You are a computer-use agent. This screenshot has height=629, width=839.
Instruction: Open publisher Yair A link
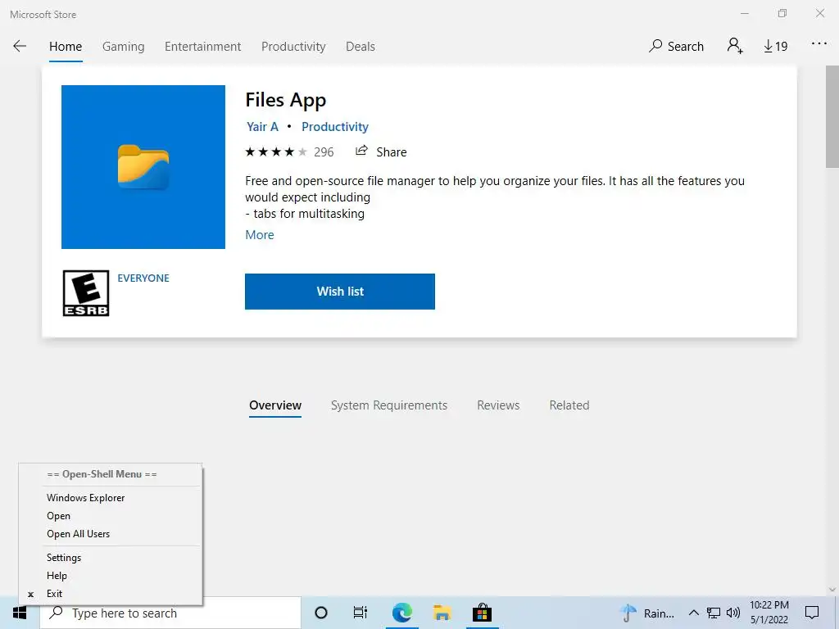click(x=262, y=127)
